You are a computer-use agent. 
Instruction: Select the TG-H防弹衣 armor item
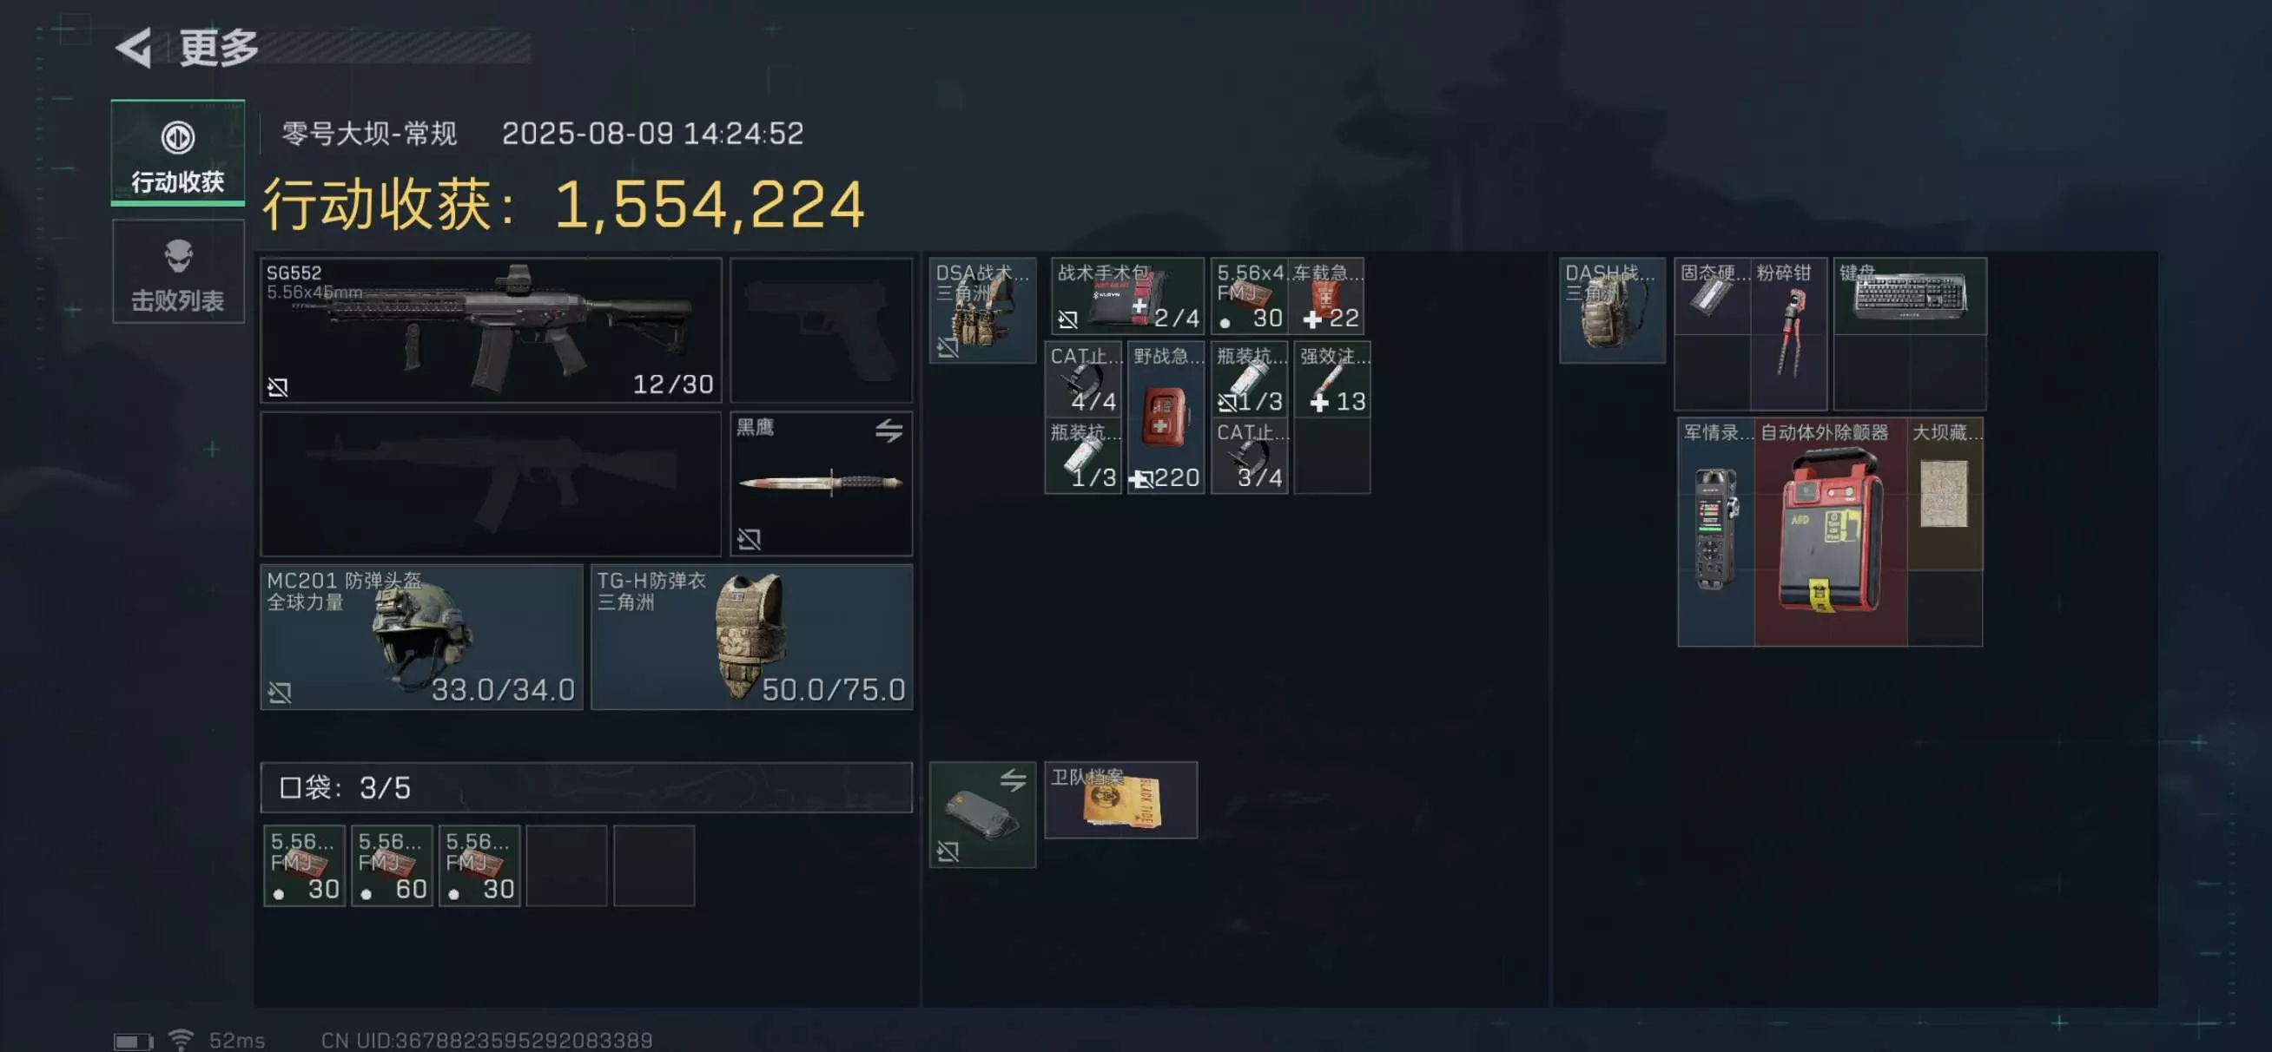coord(751,636)
